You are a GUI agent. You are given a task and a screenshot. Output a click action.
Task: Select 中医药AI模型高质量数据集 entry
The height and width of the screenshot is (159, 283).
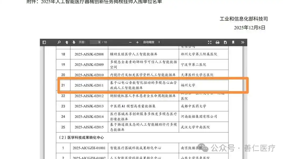(133, 106)
